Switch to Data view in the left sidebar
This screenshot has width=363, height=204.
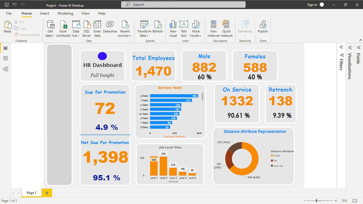(x=6, y=58)
